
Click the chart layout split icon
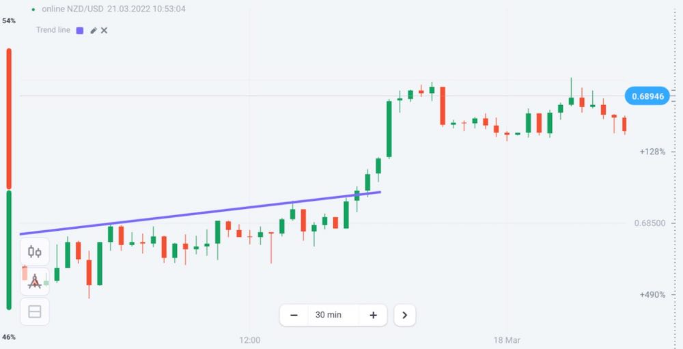(35, 312)
